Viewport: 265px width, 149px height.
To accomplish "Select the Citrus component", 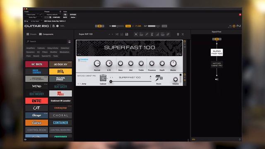I will point(37,123).
